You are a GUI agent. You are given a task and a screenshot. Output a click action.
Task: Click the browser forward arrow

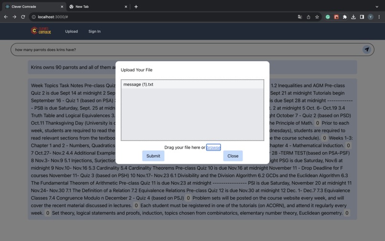(x=14, y=17)
